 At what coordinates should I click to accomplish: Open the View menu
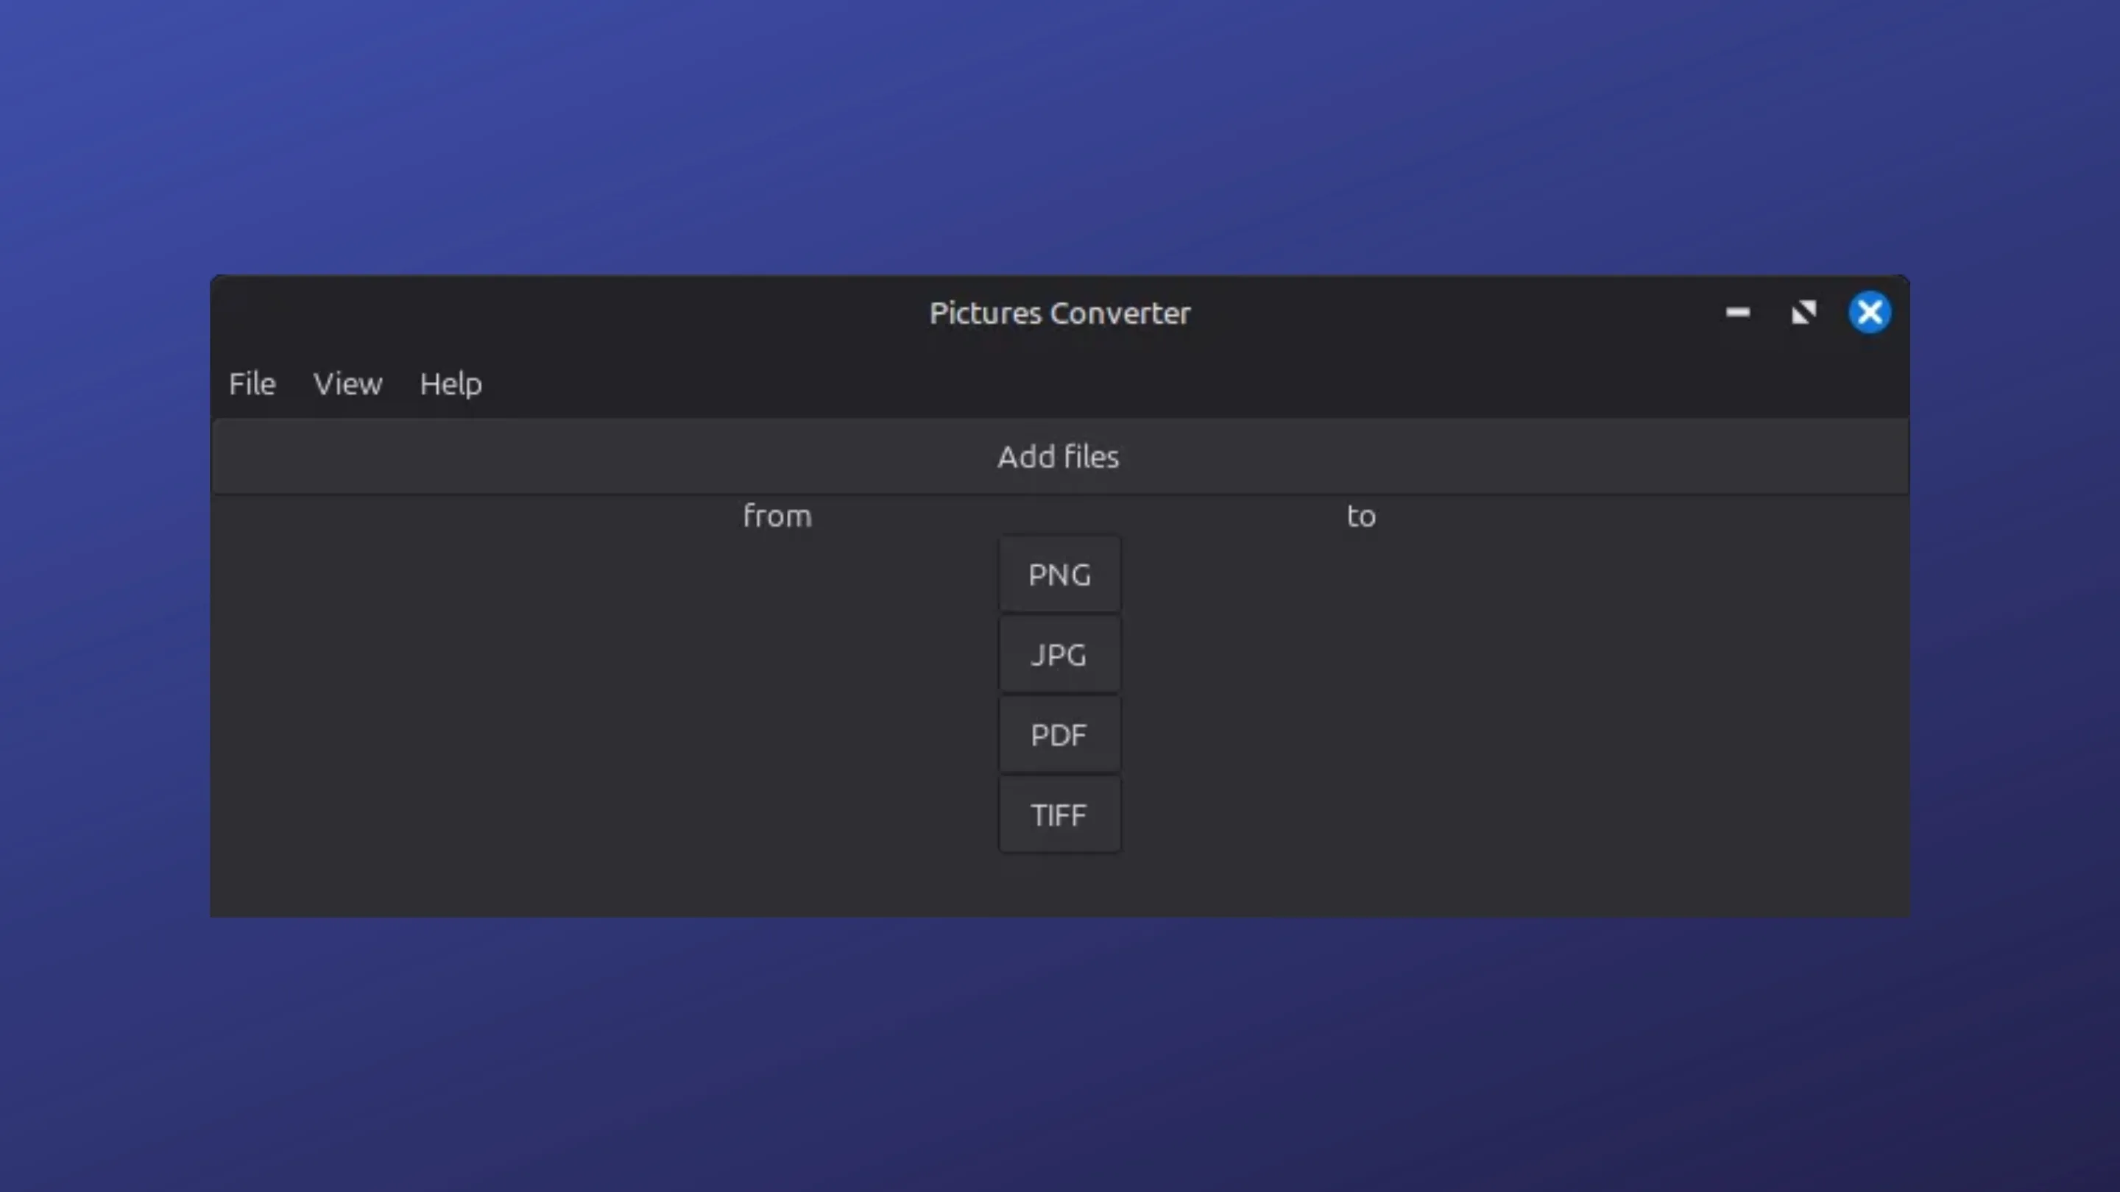pyautogui.click(x=348, y=383)
